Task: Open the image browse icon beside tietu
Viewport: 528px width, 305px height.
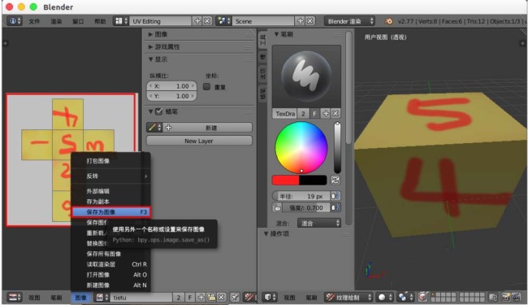Action: coord(102,297)
